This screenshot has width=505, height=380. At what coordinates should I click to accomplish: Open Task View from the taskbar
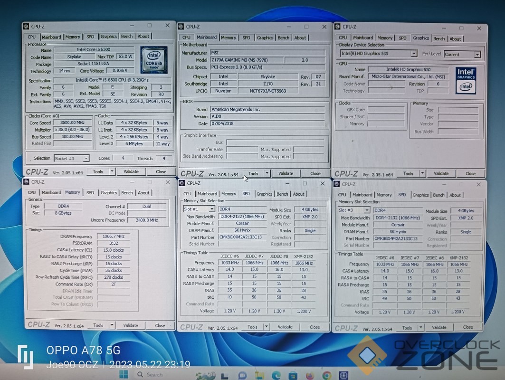point(225,375)
